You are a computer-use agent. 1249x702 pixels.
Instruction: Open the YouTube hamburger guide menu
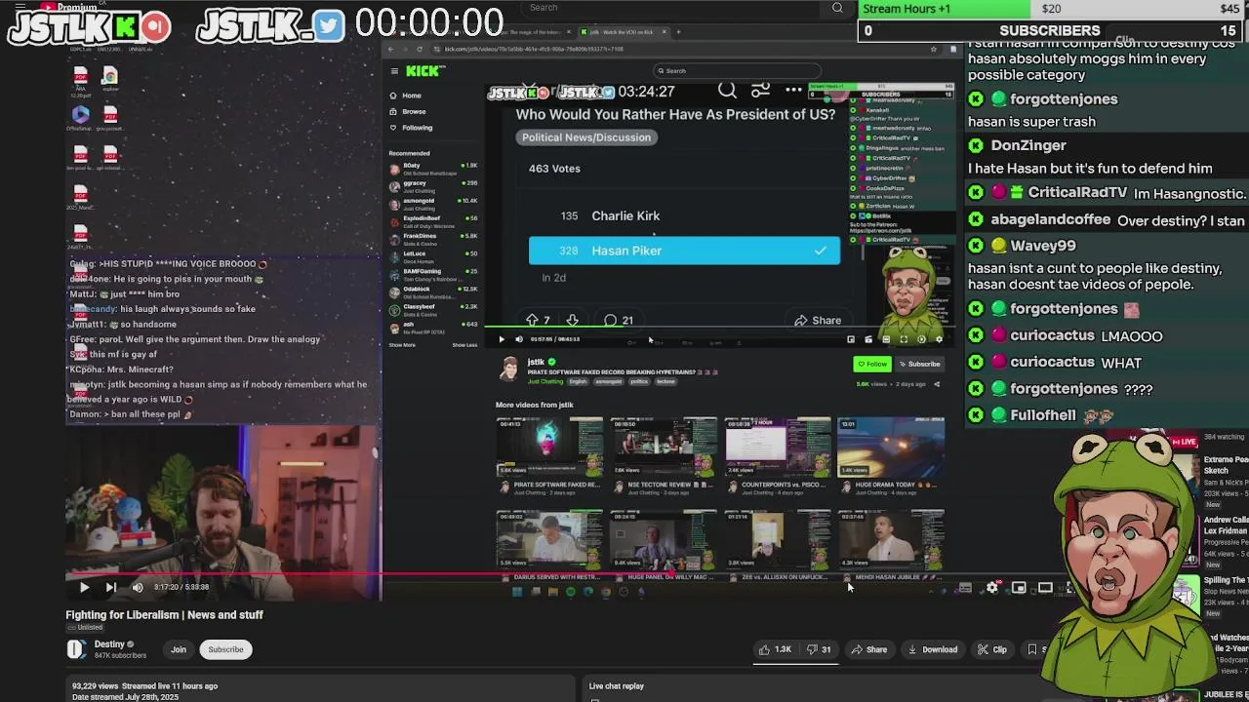(x=20, y=7)
